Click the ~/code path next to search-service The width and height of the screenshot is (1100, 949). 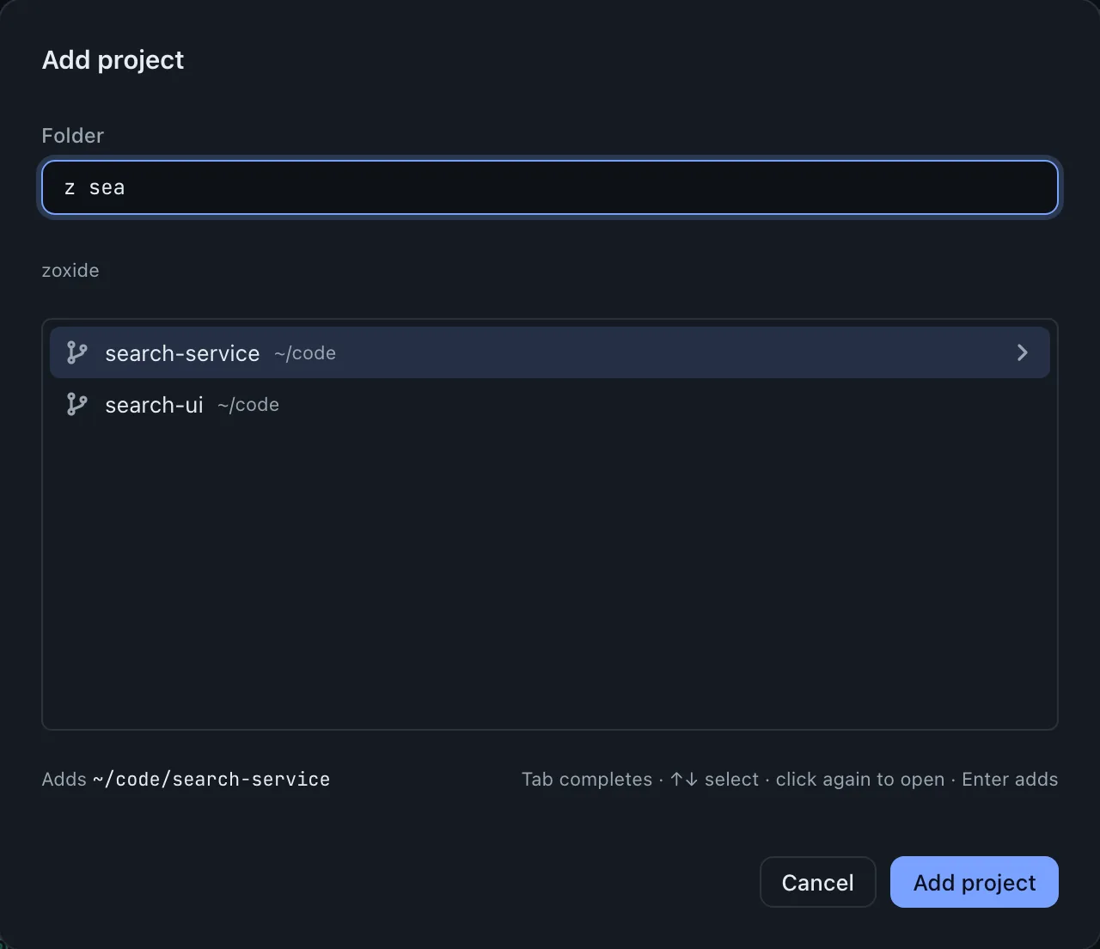[x=305, y=353]
